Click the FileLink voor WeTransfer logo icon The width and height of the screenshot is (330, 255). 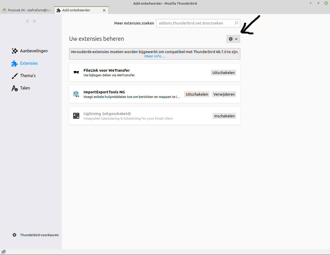point(76,72)
